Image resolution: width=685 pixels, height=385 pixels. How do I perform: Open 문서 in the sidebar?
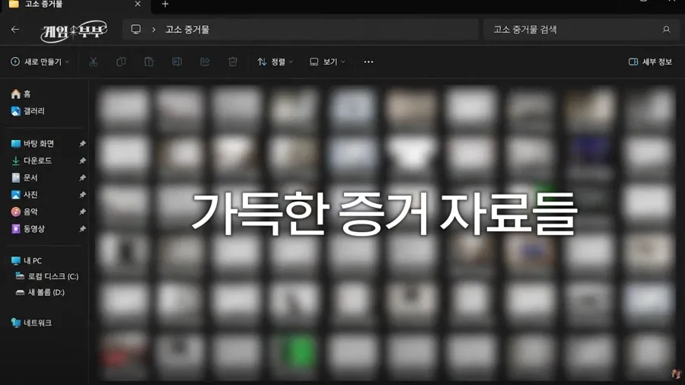[x=24, y=177]
